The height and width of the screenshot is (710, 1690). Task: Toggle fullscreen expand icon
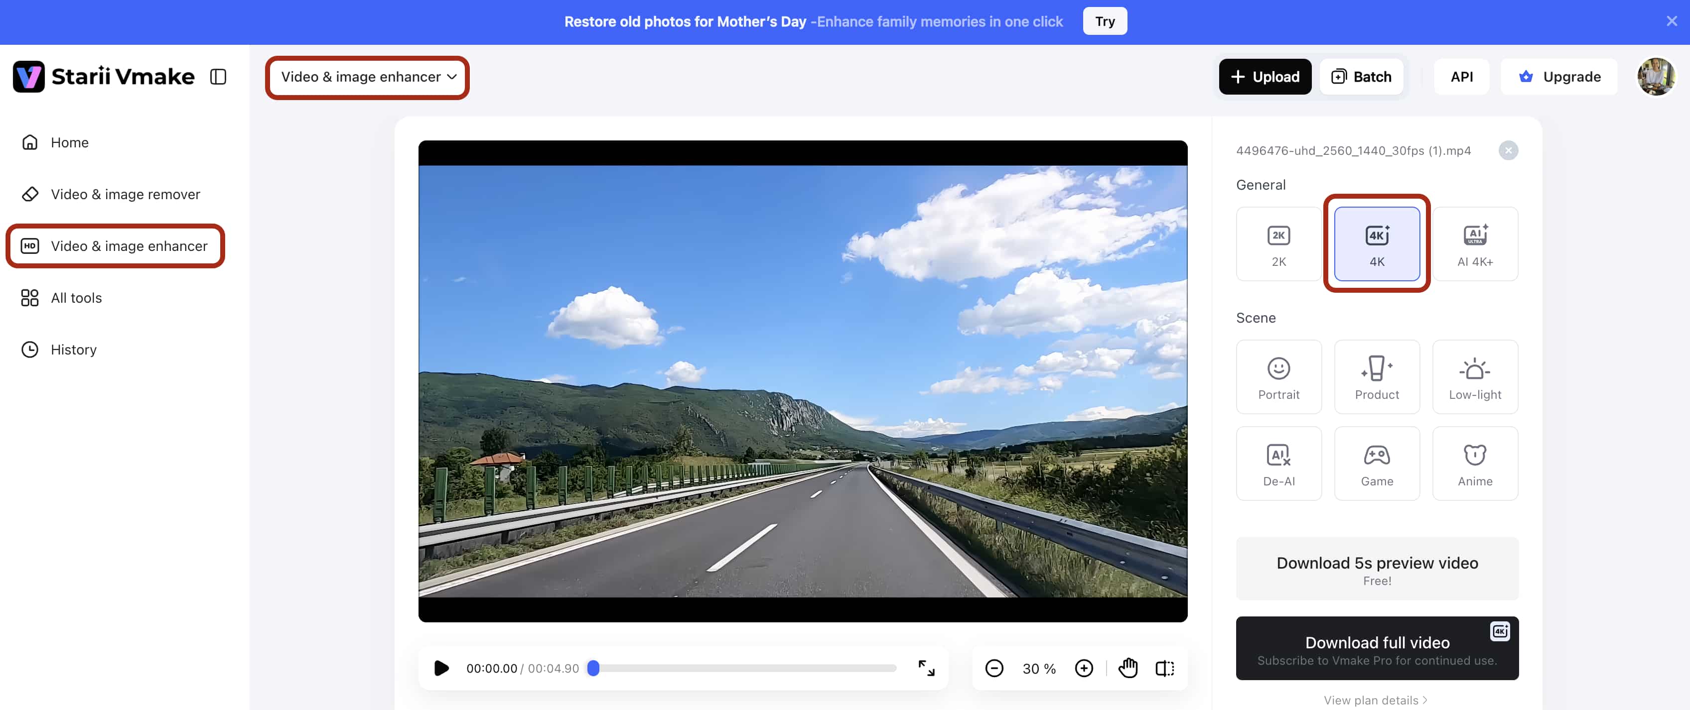[926, 668]
